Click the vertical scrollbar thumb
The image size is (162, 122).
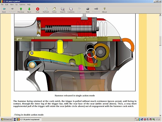pos(160,41)
